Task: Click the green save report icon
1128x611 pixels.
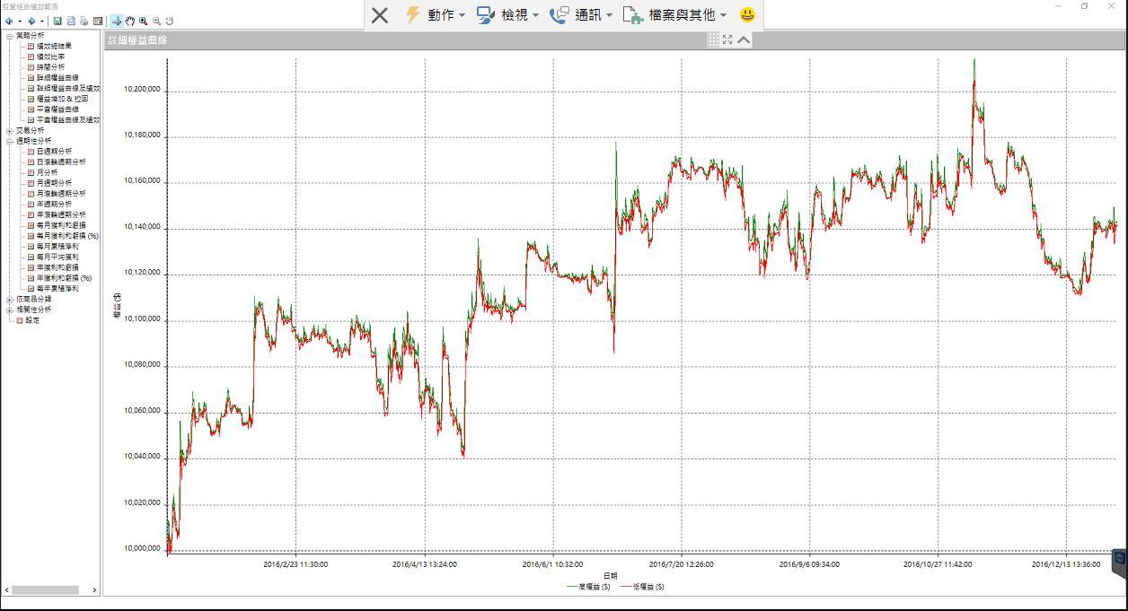Action: 57,21
